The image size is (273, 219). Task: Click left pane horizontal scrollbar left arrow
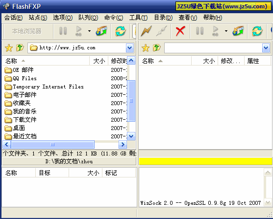(x=7, y=145)
